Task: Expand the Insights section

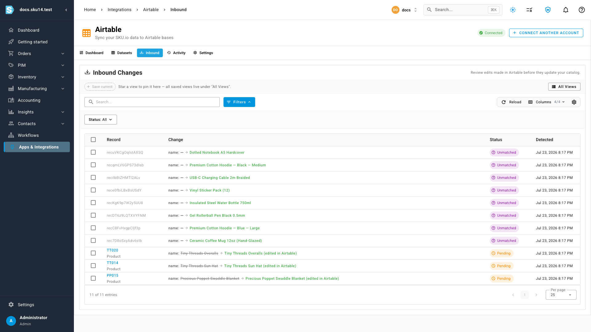Action: (x=63, y=112)
